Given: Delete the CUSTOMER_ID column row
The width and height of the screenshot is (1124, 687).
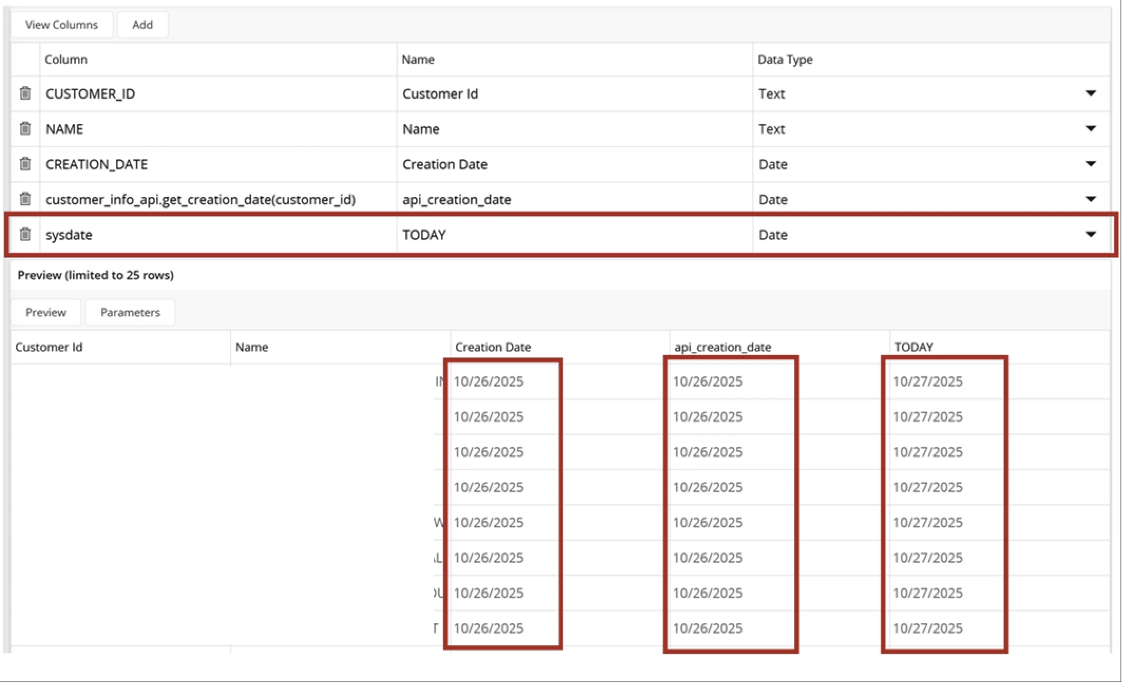Looking at the screenshot, I should 25,93.
